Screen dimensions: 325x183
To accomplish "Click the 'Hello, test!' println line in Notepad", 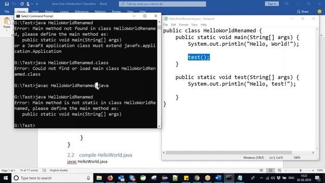I will (x=242, y=84).
